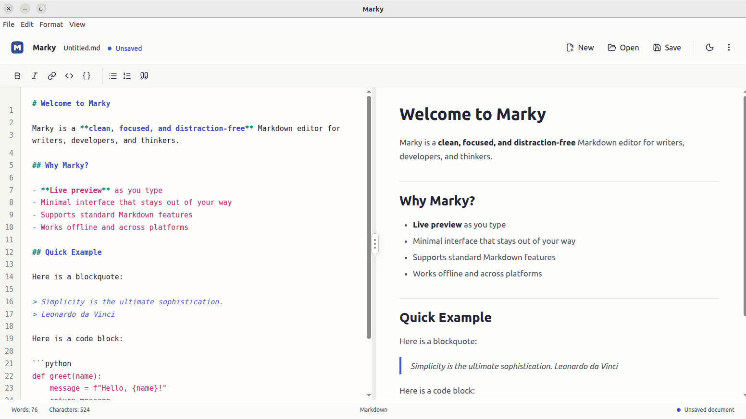Toggle dark mode with the moon icon
This screenshot has width=746, height=419.
coord(709,48)
